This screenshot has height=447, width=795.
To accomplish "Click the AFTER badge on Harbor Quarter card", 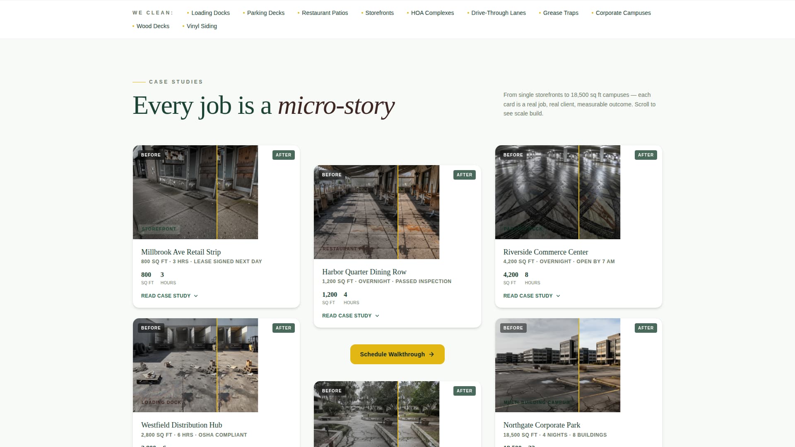I will pyautogui.click(x=465, y=175).
